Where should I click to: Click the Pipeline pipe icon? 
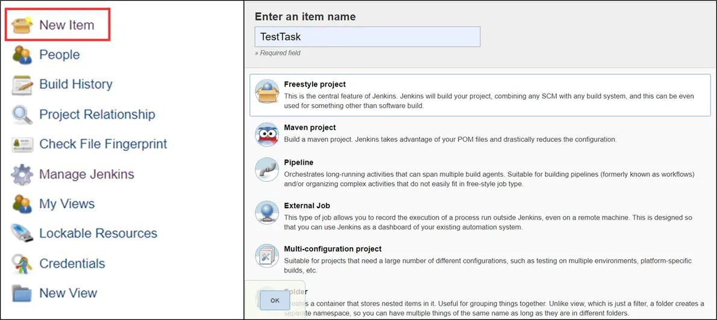coord(266,170)
